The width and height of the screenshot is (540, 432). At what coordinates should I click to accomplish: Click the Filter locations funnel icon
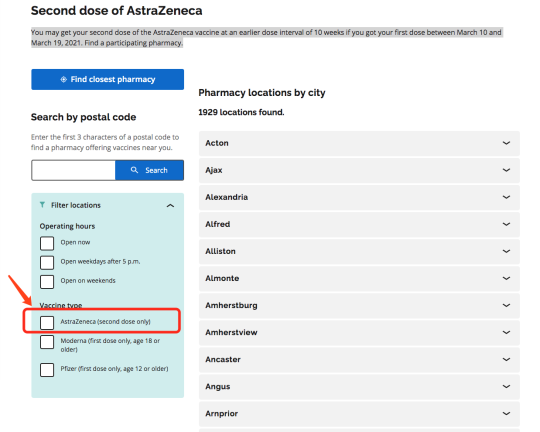tap(42, 204)
